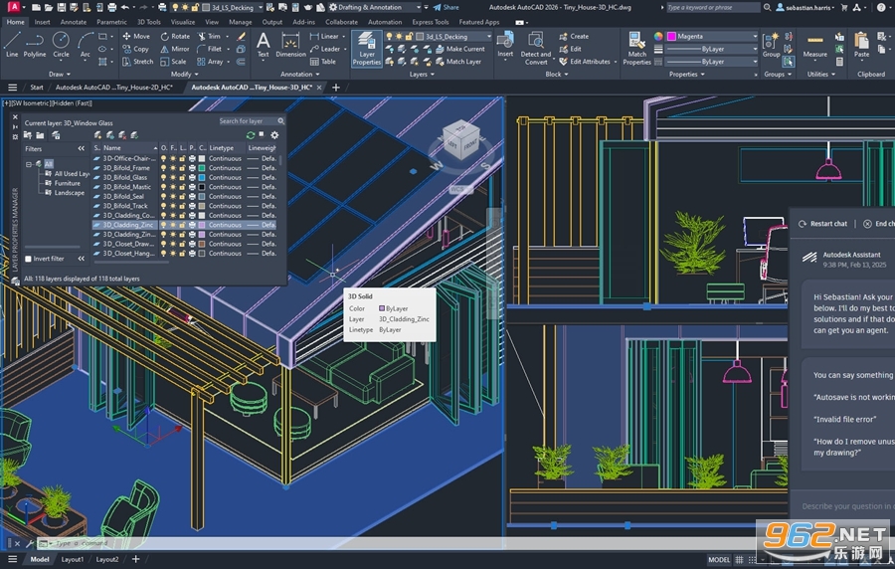Open the Text annotation tool

pyautogui.click(x=264, y=45)
